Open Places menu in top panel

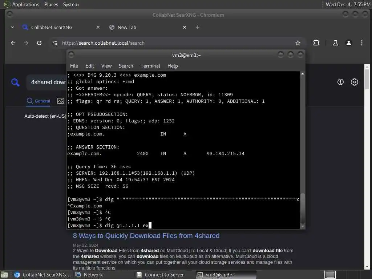(x=51, y=4)
